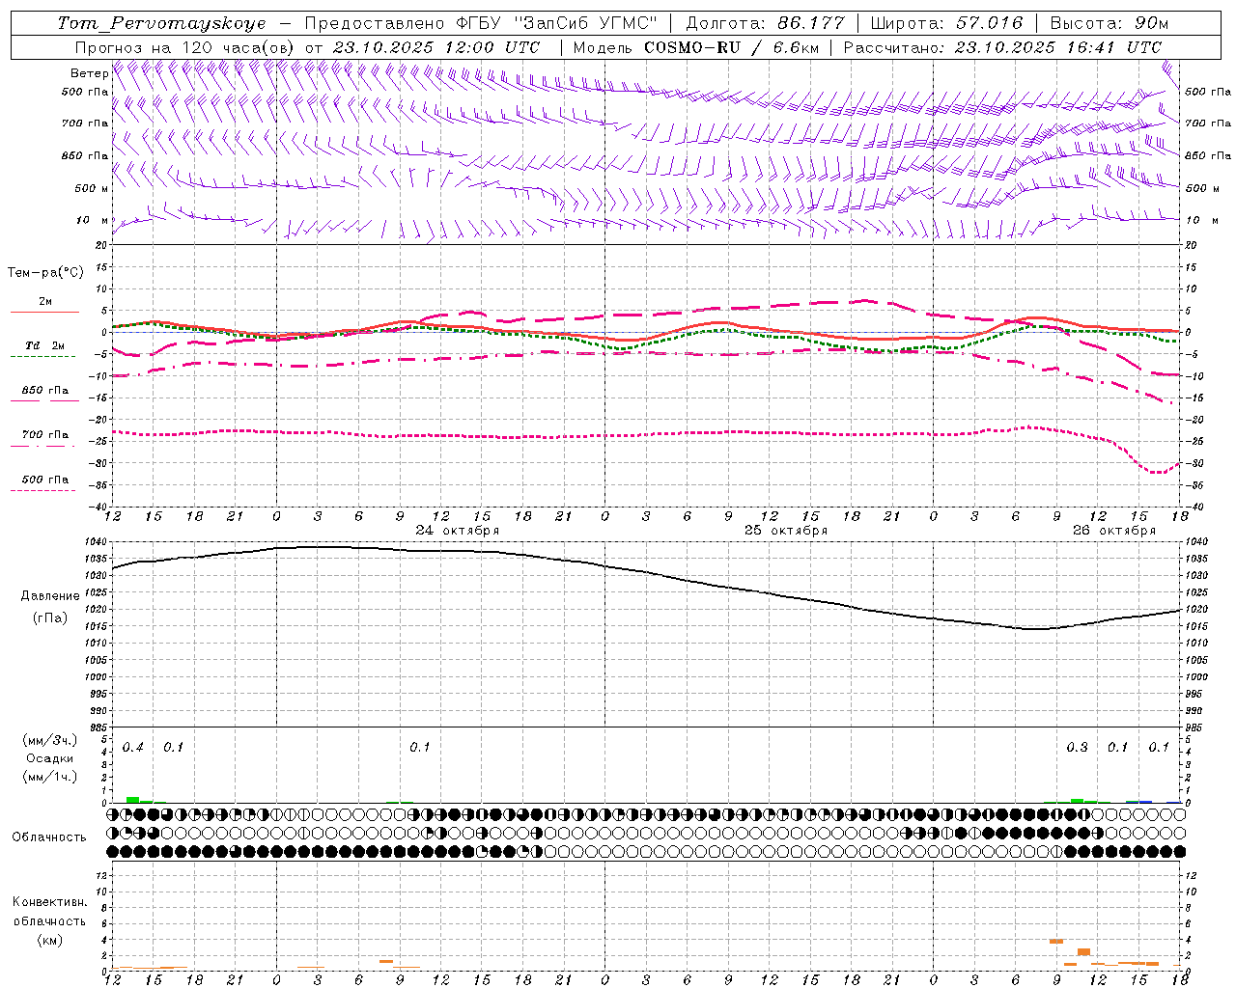Select the longitude value 86.177
The height and width of the screenshot is (988, 1236).
[811, 23]
